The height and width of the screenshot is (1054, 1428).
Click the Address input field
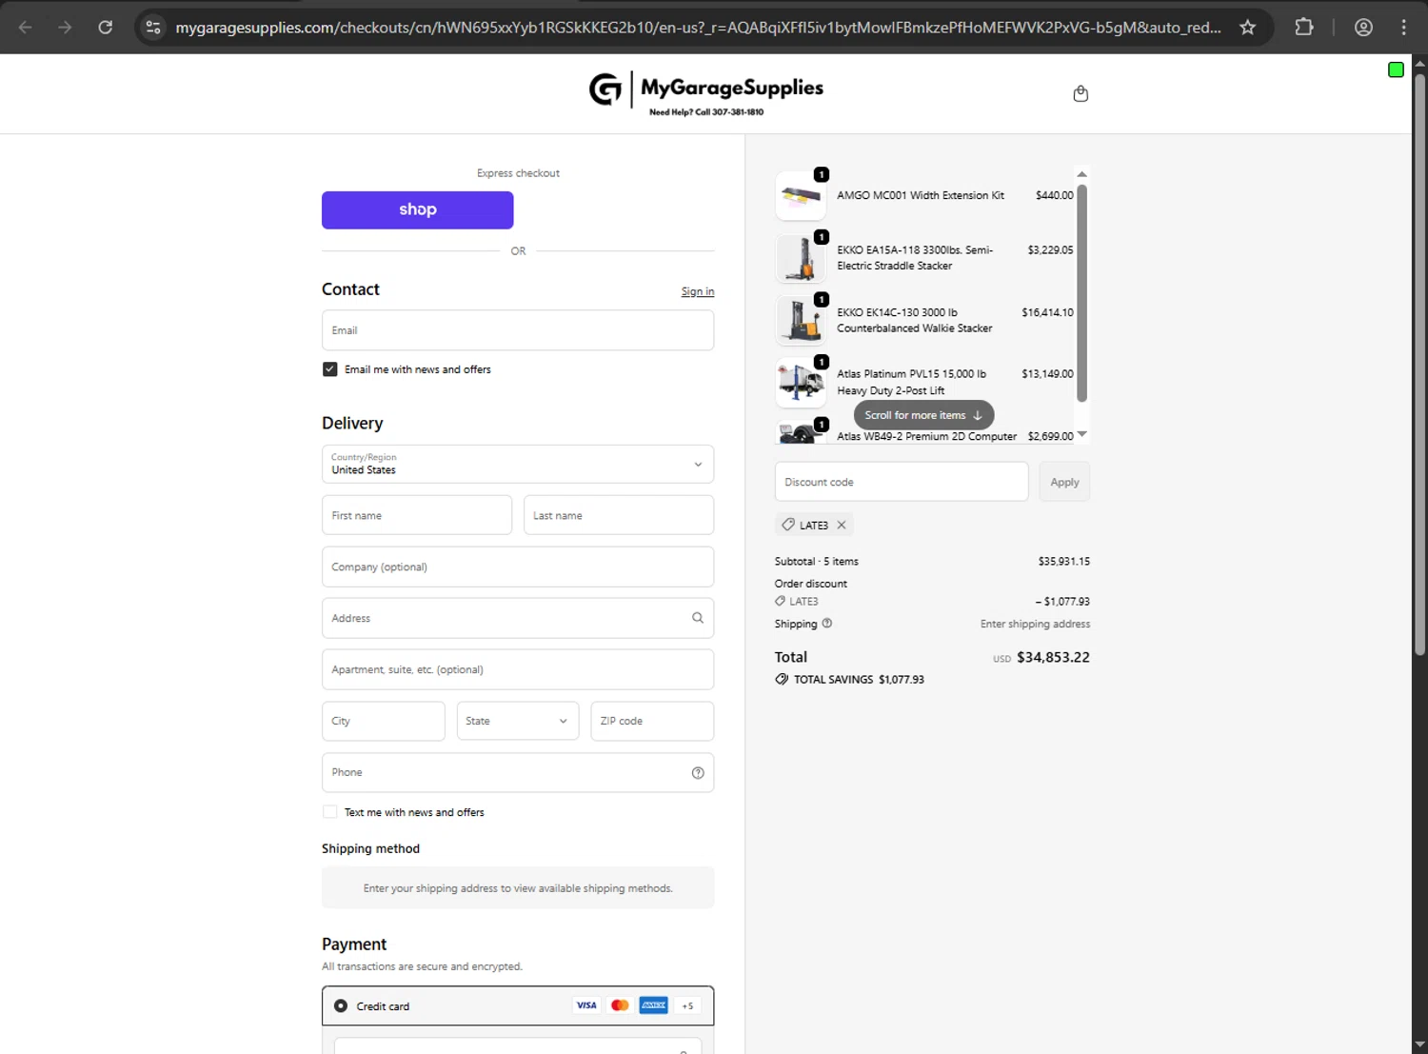518,618
